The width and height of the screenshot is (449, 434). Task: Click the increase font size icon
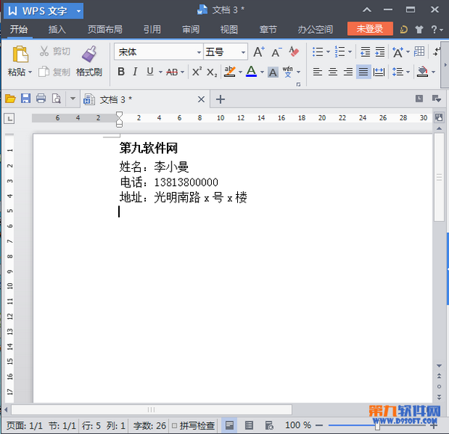coord(259,52)
